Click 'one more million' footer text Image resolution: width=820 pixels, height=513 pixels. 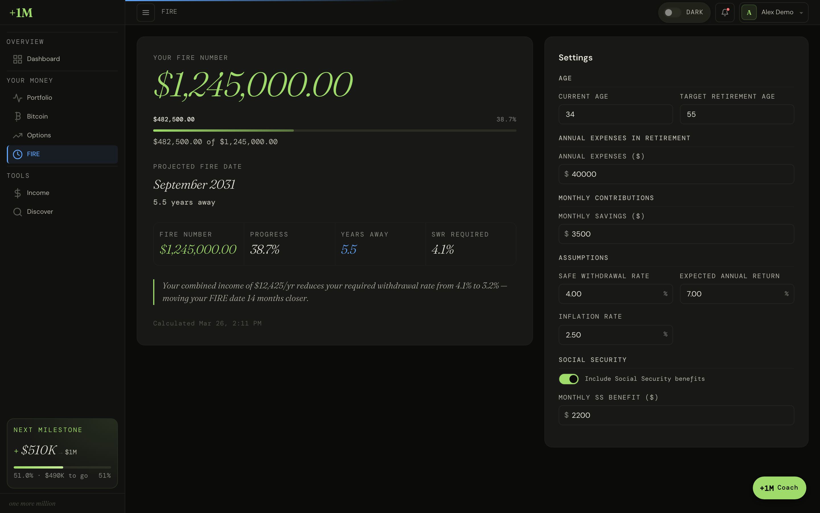click(x=32, y=504)
